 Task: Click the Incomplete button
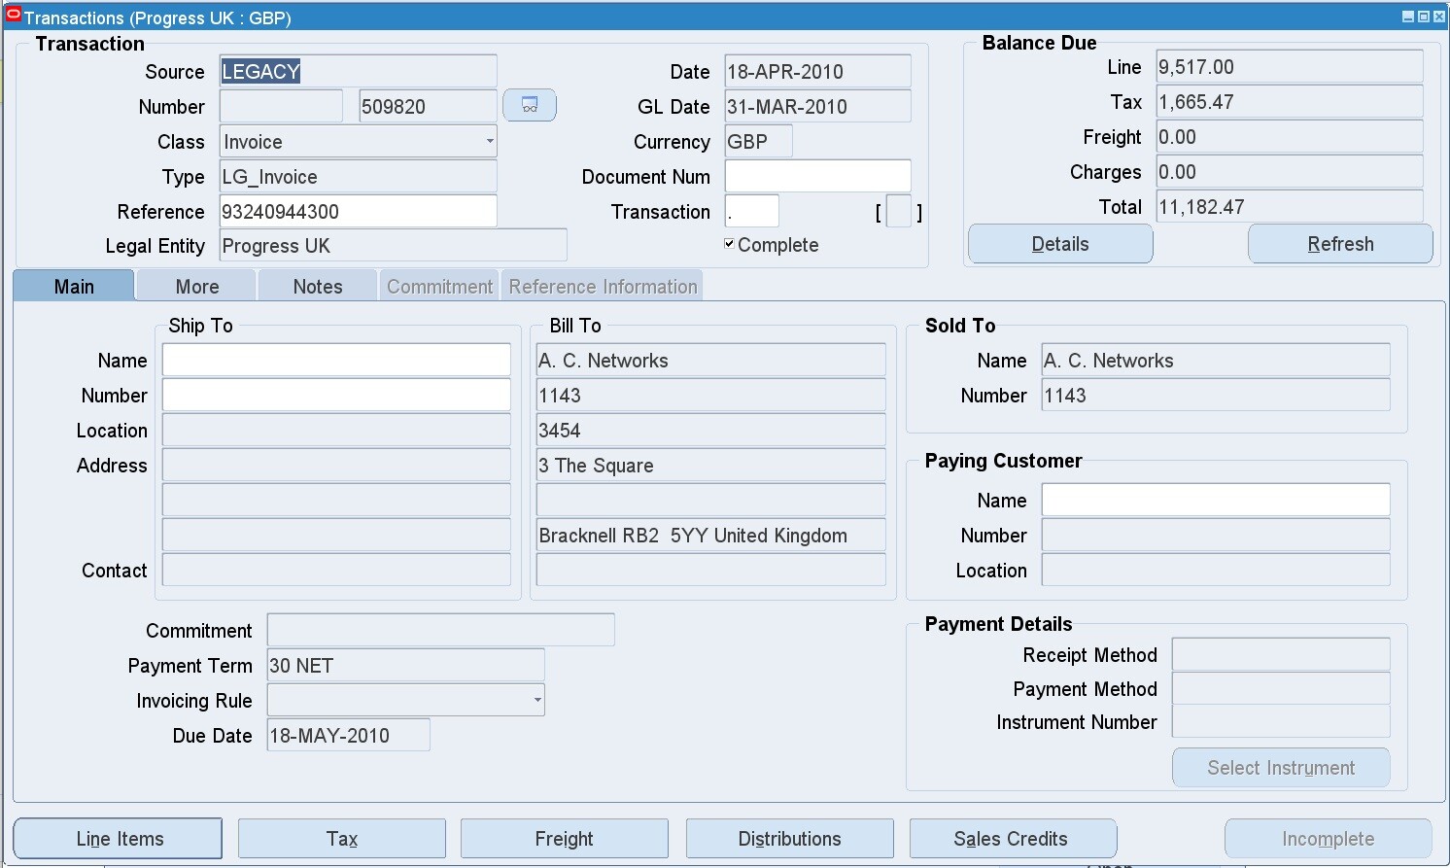point(1327,838)
